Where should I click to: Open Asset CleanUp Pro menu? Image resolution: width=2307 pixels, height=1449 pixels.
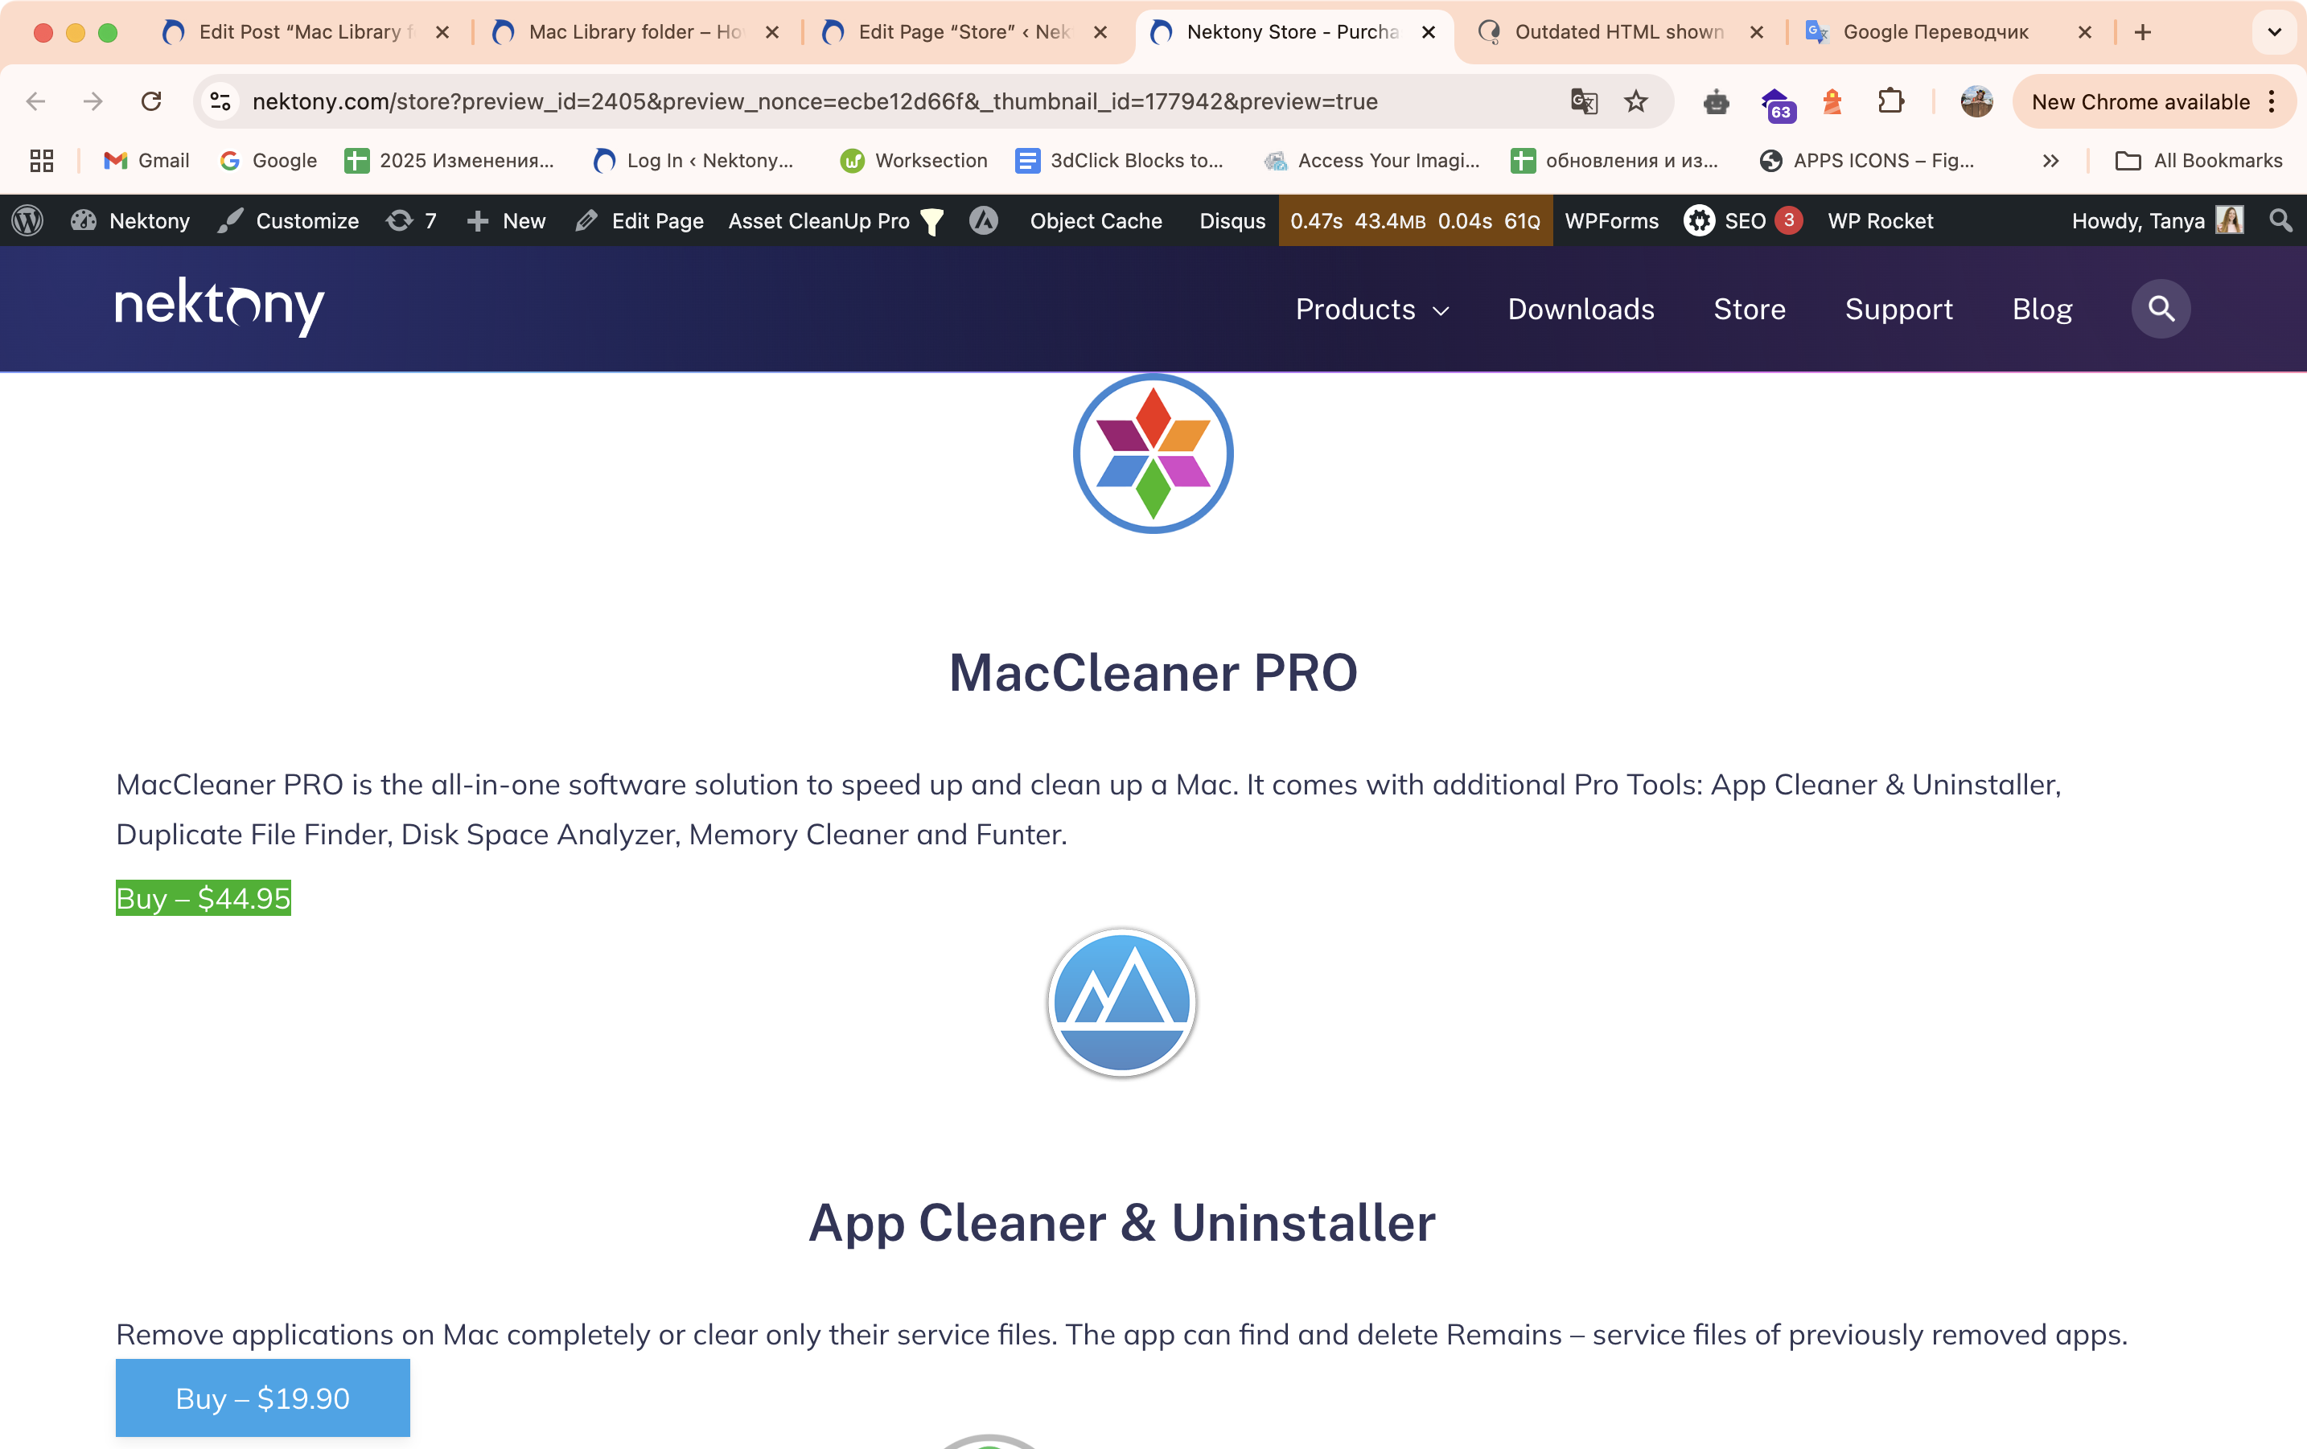(x=837, y=221)
